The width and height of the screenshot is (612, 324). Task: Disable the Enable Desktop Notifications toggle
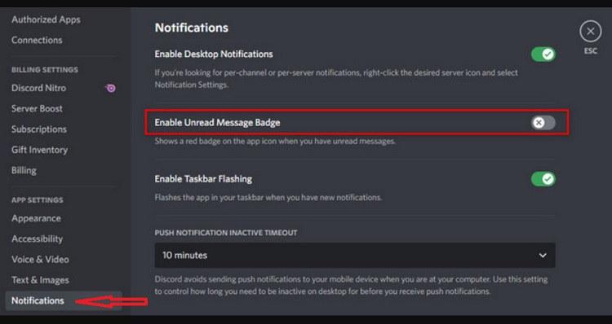[543, 54]
